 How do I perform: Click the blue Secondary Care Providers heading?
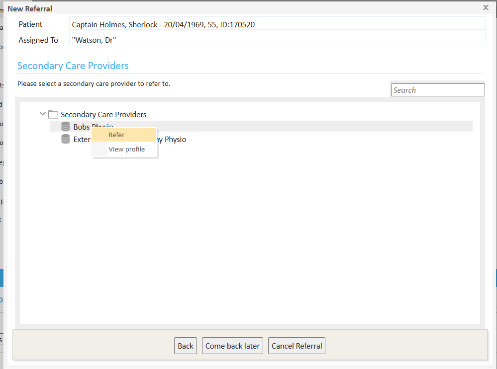(x=73, y=66)
